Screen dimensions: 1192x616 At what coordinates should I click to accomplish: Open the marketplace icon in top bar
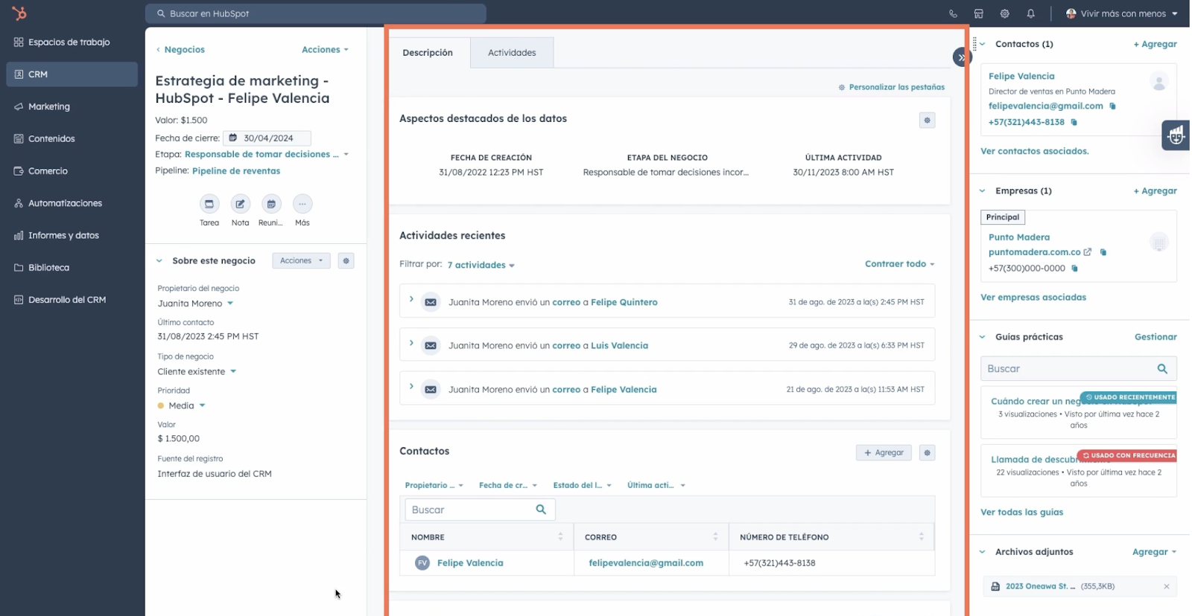point(978,13)
